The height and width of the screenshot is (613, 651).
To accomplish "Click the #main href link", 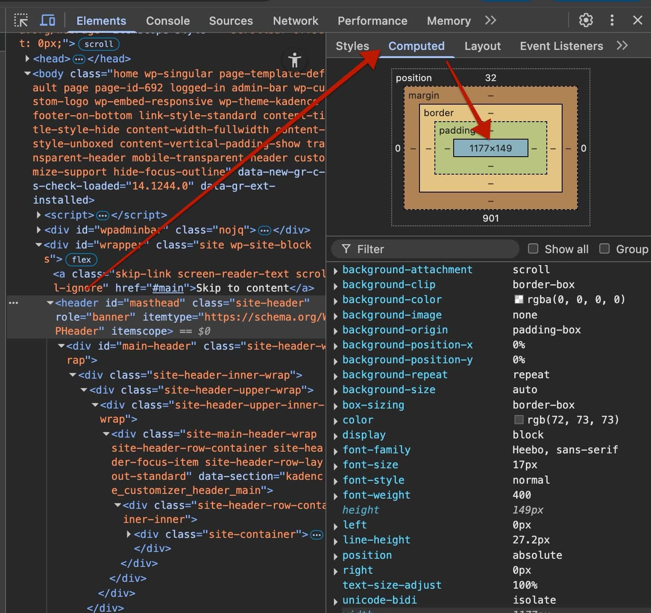I will 168,288.
